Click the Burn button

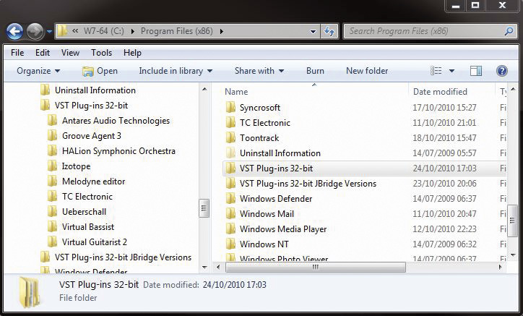pyautogui.click(x=315, y=71)
